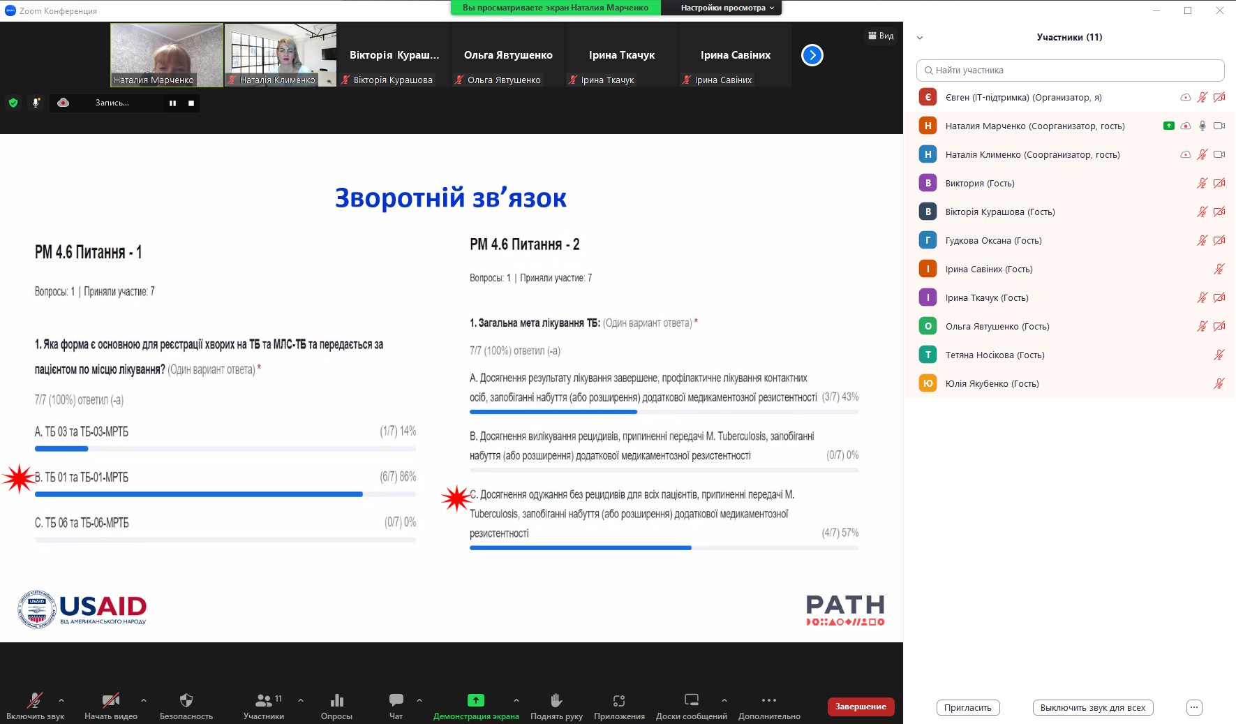Click the Безопасность shield icon
The image size is (1236, 724).
click(x=186, y=700)
